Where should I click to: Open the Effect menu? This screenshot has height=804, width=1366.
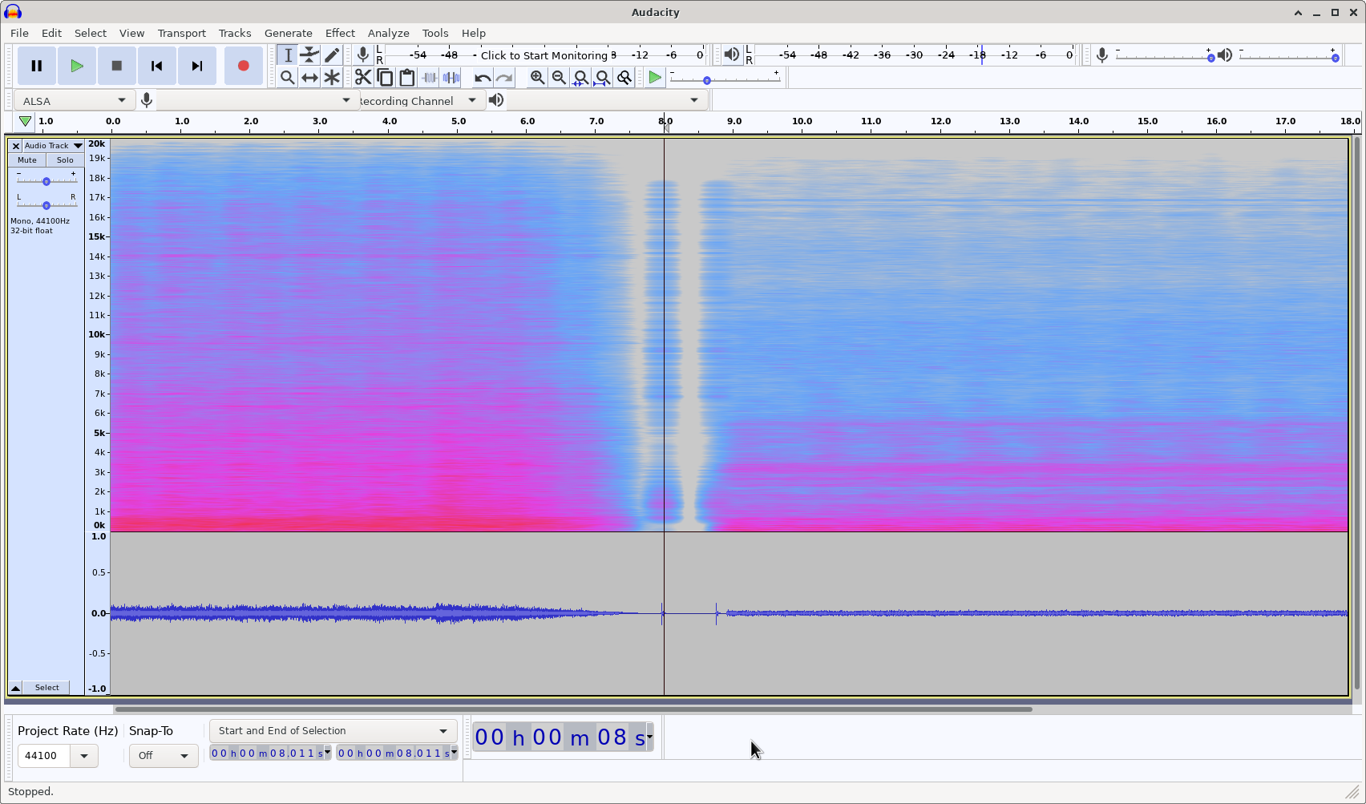click(340, 33)
